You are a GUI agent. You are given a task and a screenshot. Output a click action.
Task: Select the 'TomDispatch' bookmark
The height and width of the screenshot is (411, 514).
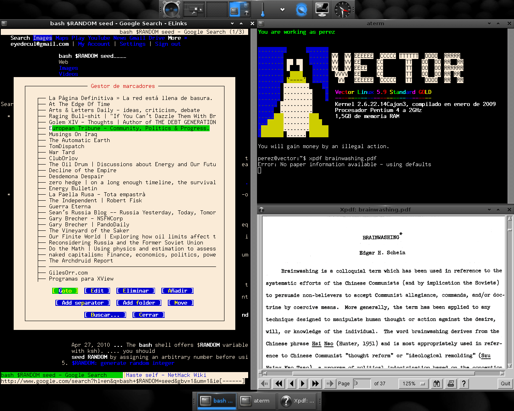[67, 146]
